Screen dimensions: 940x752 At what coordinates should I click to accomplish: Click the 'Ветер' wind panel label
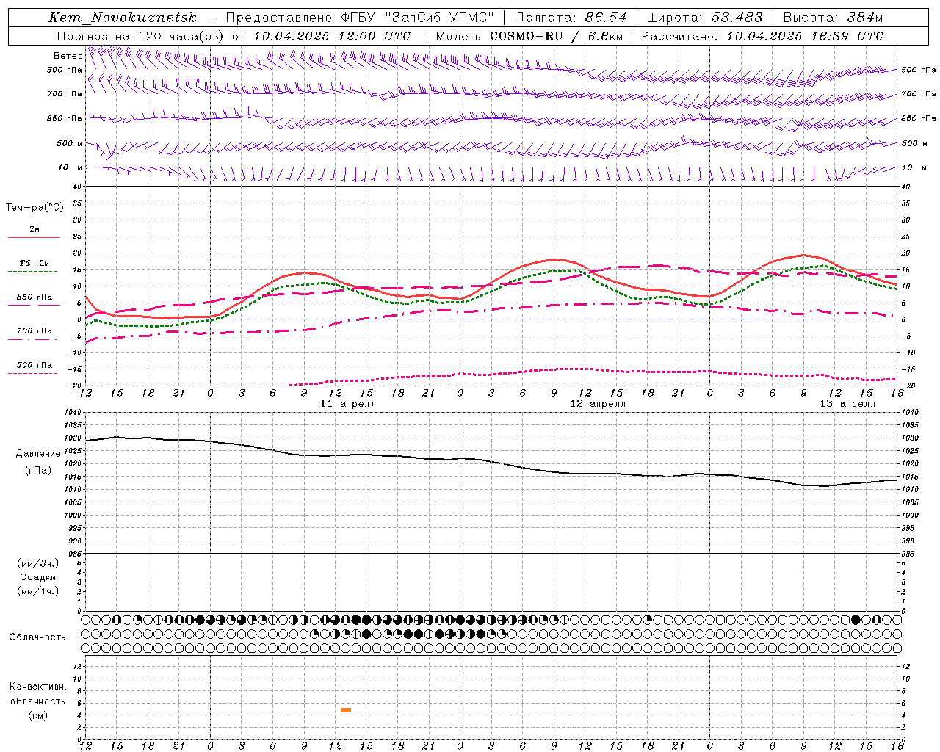[x=68, y=56]
